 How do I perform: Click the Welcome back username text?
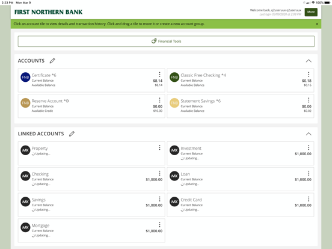(275, 10)
